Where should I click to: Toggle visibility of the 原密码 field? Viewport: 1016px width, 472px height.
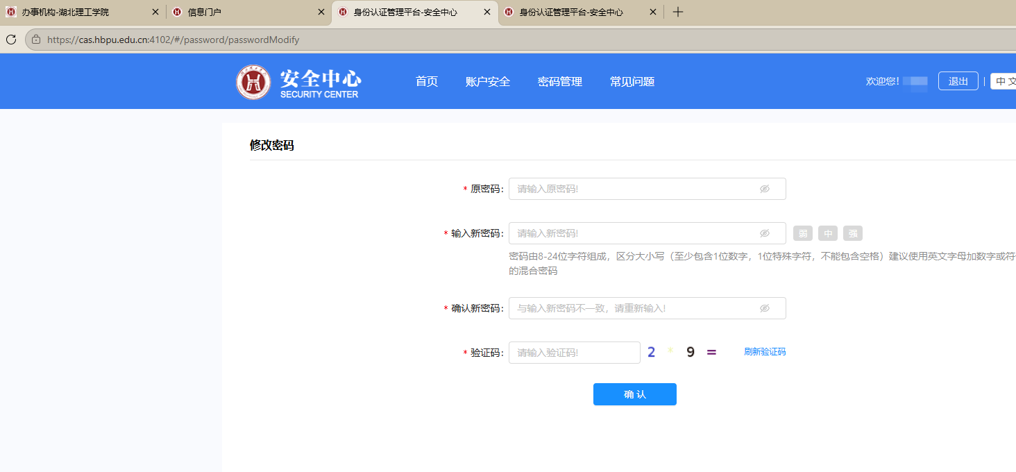[x=765, y=189]
